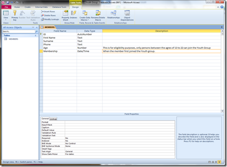The height and width of the screenshot is (167, 227).
Task: Switch to the Create ribbon tab
Action: [x=28, y=7]
